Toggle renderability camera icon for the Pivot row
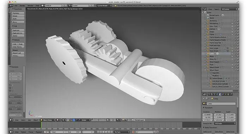The height and width of the screenshot is (134, 247). pyautogui.click(x=238, y=65)
